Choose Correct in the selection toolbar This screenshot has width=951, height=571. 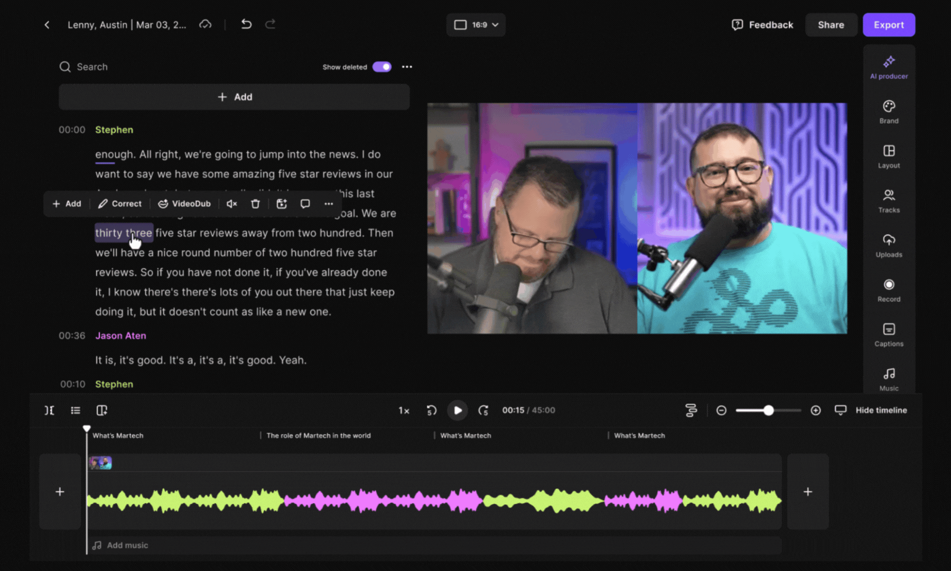[120, 204]
